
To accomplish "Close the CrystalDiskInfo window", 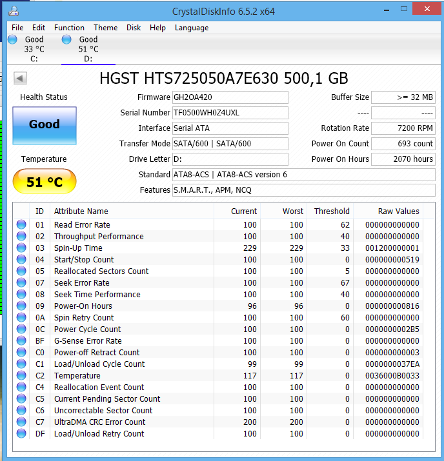I will pyautogui.click(x=427, y=8).
